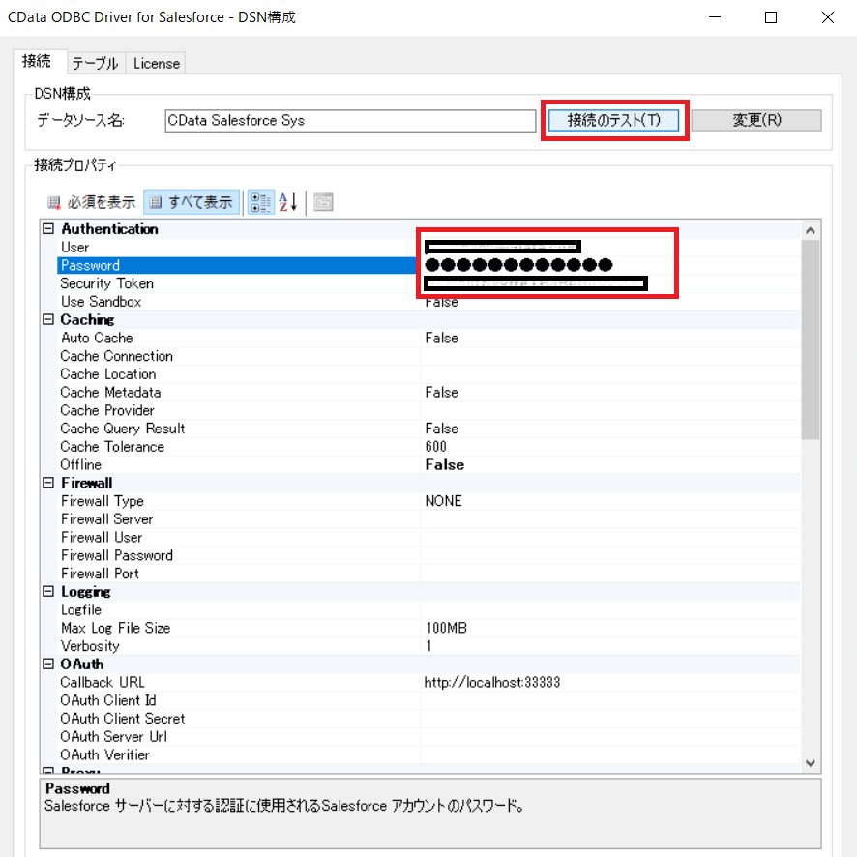Click the property pages icon on the toolbar
857x857 pixels.
click(x=322, y=201)
